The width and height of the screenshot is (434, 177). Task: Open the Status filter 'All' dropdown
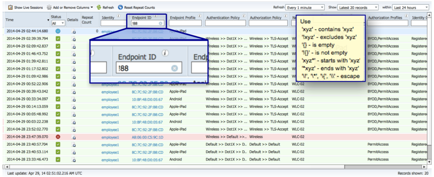coord(58,23)
